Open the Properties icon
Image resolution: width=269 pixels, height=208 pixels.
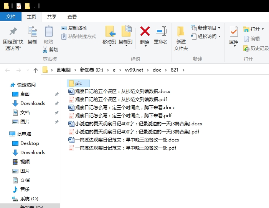click(x=234, y=31)
